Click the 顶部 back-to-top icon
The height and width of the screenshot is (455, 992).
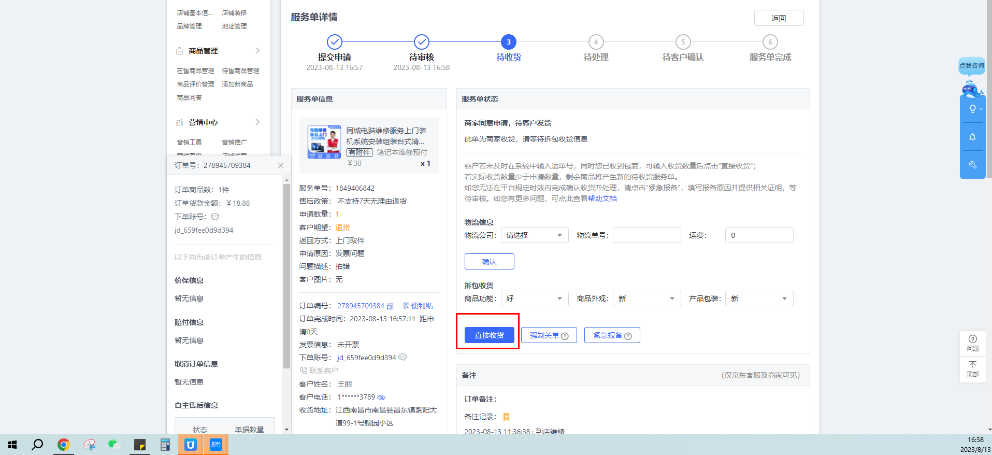click(972, 368)
